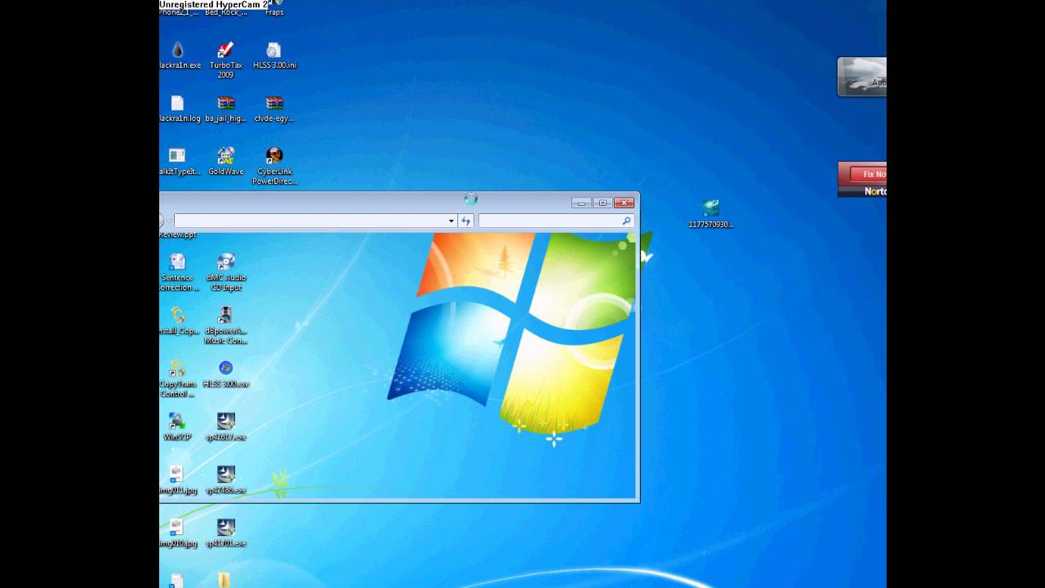
Task: Open the address bar history dropdown
Action: (451, 220)
